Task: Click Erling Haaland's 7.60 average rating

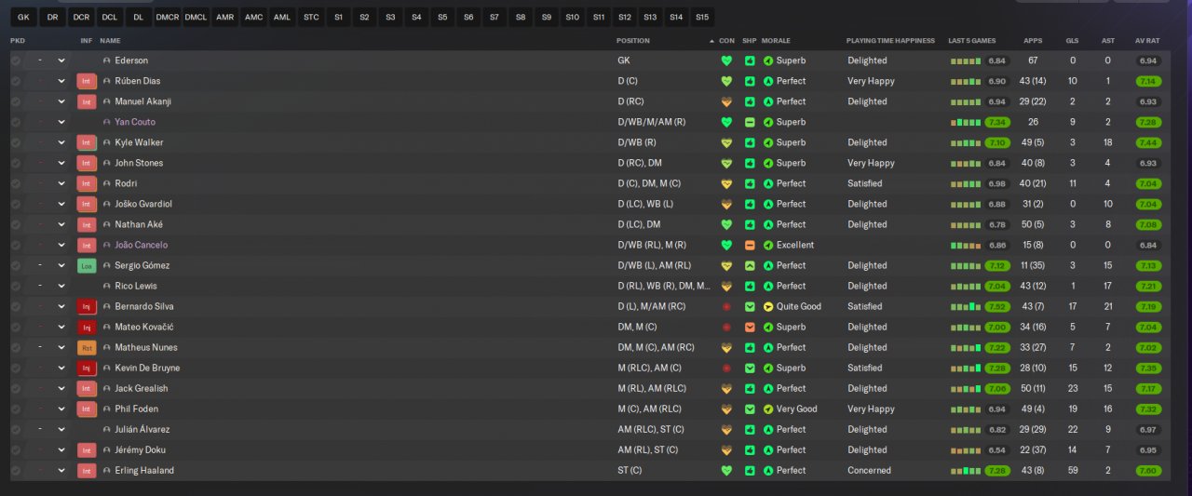Action: pos(1148,470)
